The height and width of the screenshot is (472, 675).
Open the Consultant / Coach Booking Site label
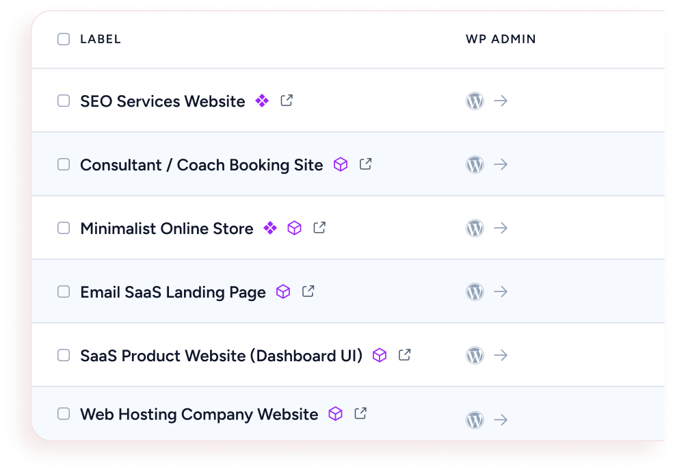[x=201, y=165]
